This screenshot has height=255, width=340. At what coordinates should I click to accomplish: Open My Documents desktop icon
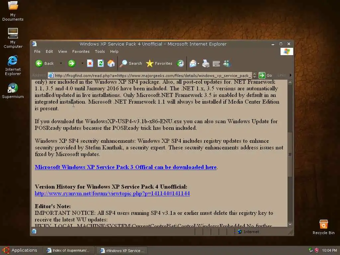tap(13, 11)
